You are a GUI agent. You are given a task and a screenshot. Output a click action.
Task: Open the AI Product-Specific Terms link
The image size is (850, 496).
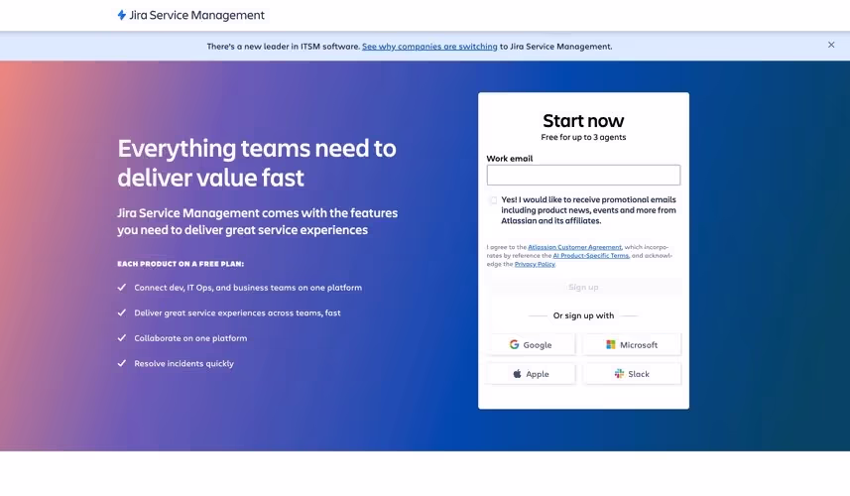[591, 255]
